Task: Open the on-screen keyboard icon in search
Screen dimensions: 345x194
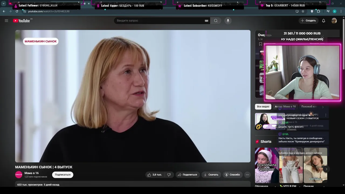Action: [x=206, y=20]
